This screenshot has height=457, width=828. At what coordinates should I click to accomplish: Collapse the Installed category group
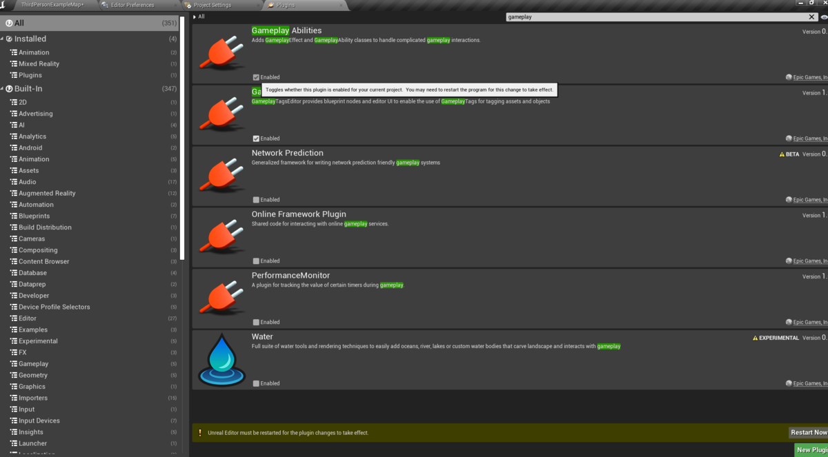tap(3, 39)
